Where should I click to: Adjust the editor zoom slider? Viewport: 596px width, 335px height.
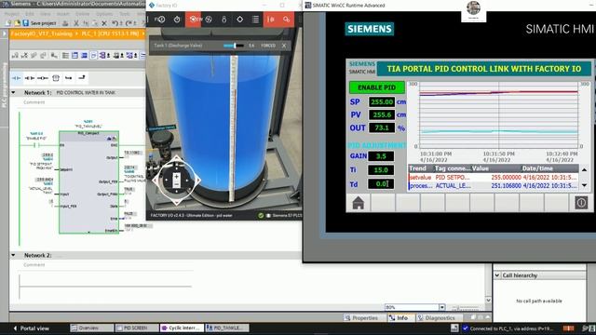(x=466, y=307)
